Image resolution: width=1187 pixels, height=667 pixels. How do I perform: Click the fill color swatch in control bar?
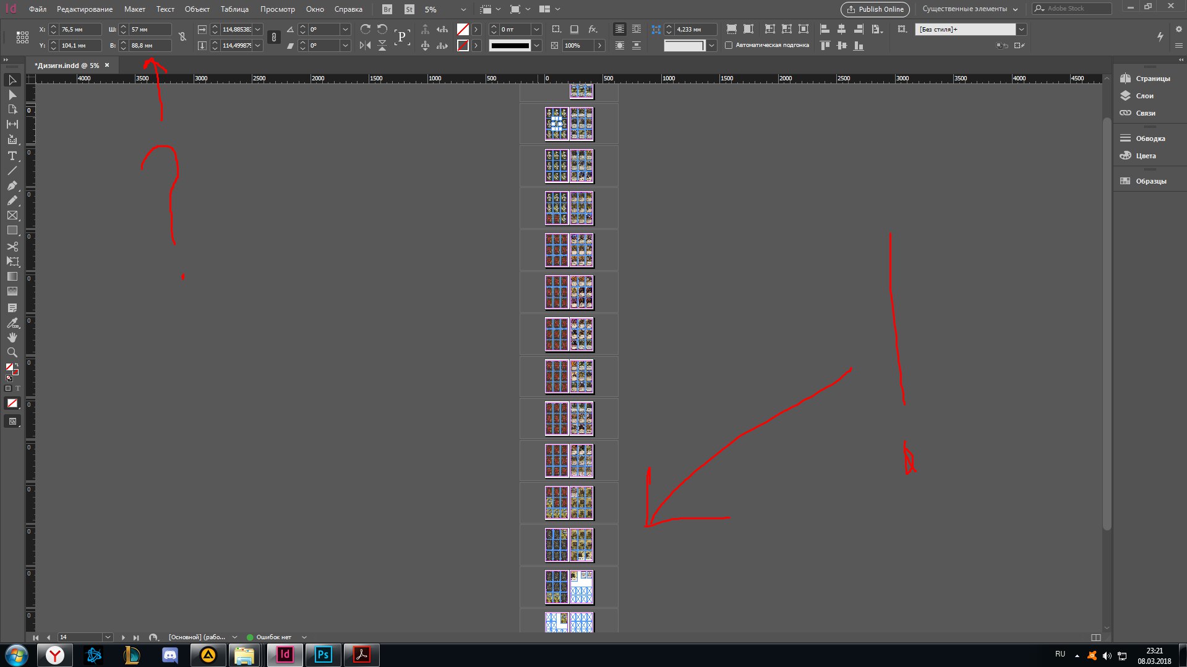click(x=463, y=29)
